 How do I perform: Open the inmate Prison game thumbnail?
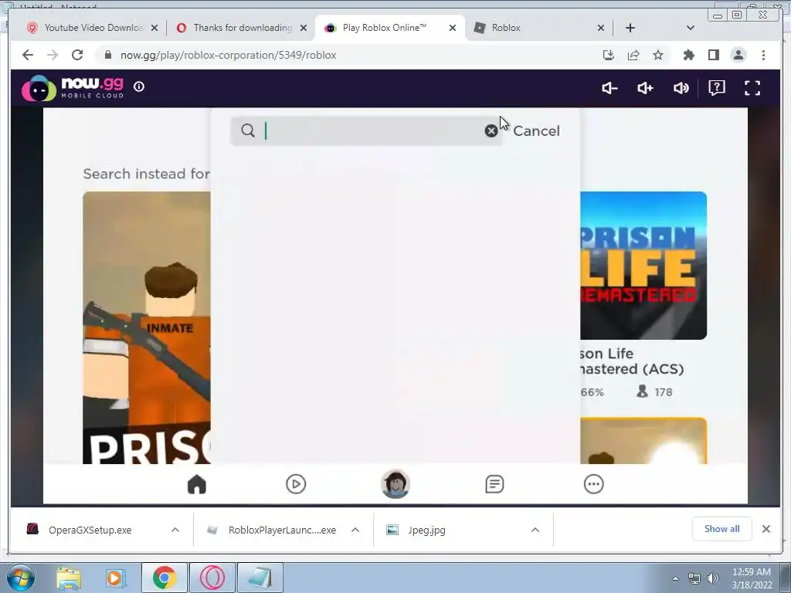click(x=147, y=327)
